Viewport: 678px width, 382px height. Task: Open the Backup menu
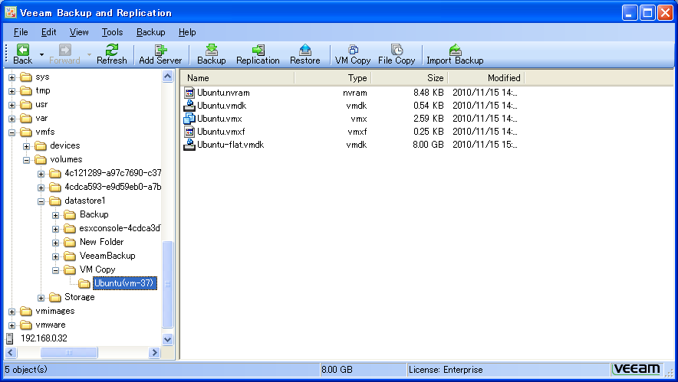[151, 32]
